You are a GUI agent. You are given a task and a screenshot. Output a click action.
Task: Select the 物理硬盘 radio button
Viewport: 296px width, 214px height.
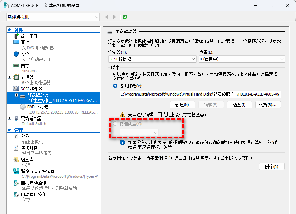115,124
